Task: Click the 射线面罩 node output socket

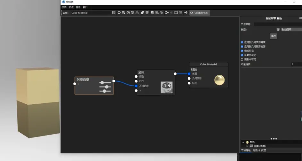Action: click(114, 81)
